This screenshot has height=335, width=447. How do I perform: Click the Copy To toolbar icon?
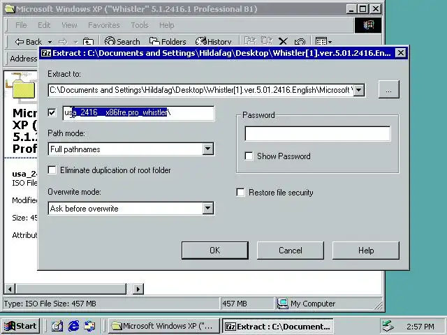267,41
